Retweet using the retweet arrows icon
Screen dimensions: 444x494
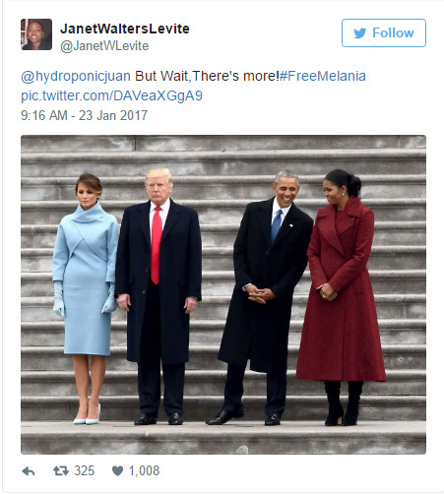point(61,471)
